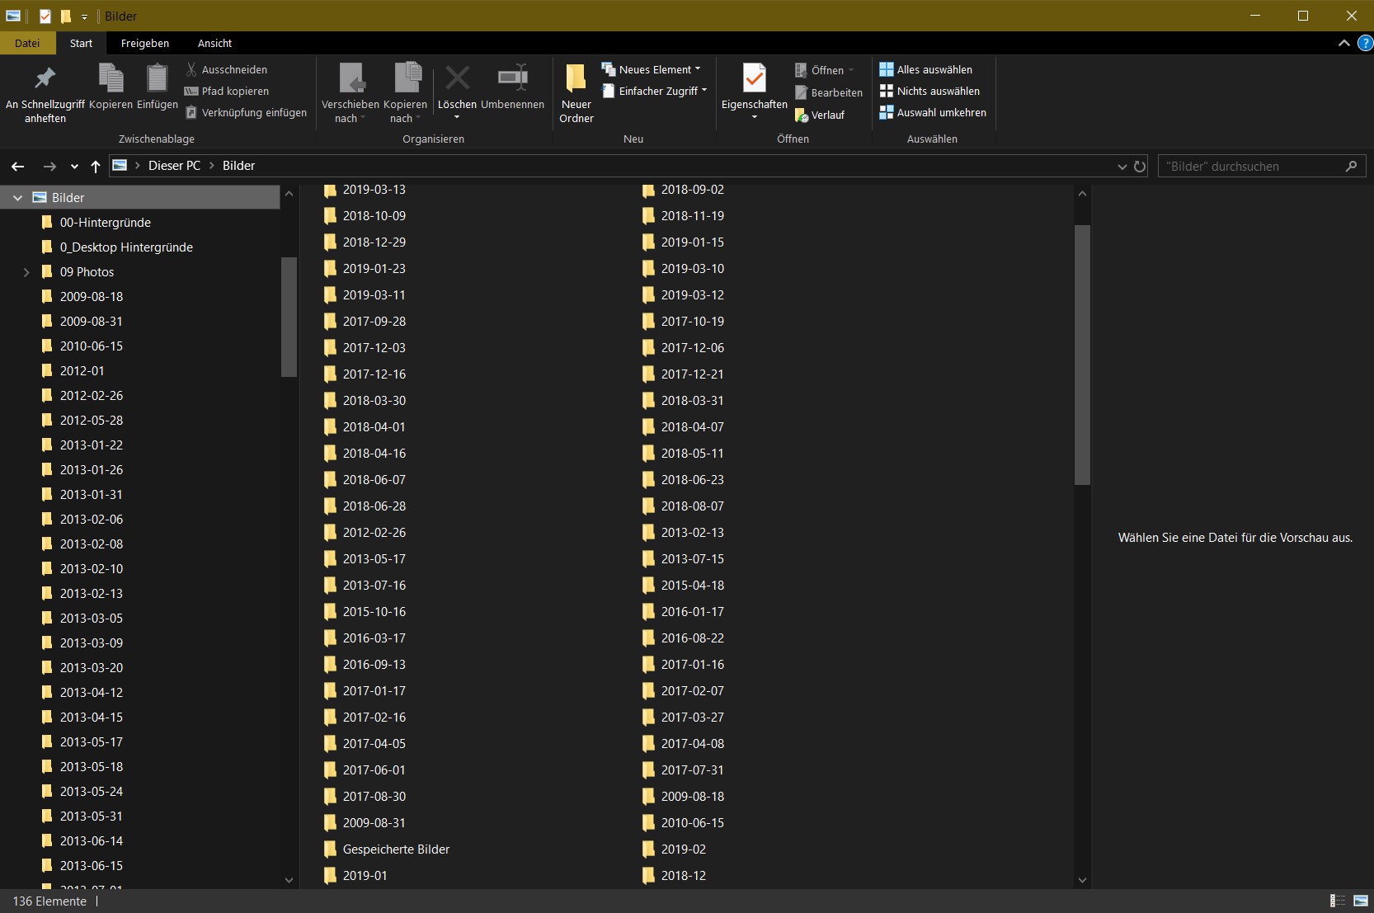Screen dimensions: 1374x913
Task: Open the Neues Element dropdown
Action: click(x=652, y=69)
